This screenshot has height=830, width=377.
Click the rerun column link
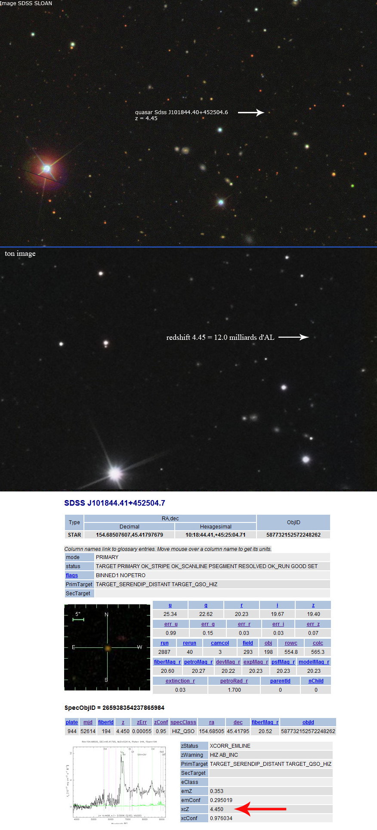[189, 643]
